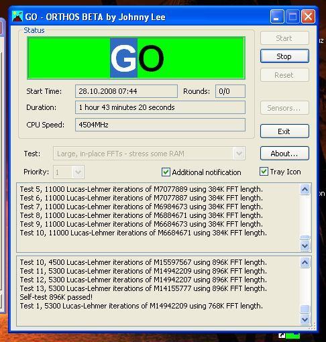Click the Test 10 M15597567 log line
Viewport: 326px width, 342px height.
[144, 262]
